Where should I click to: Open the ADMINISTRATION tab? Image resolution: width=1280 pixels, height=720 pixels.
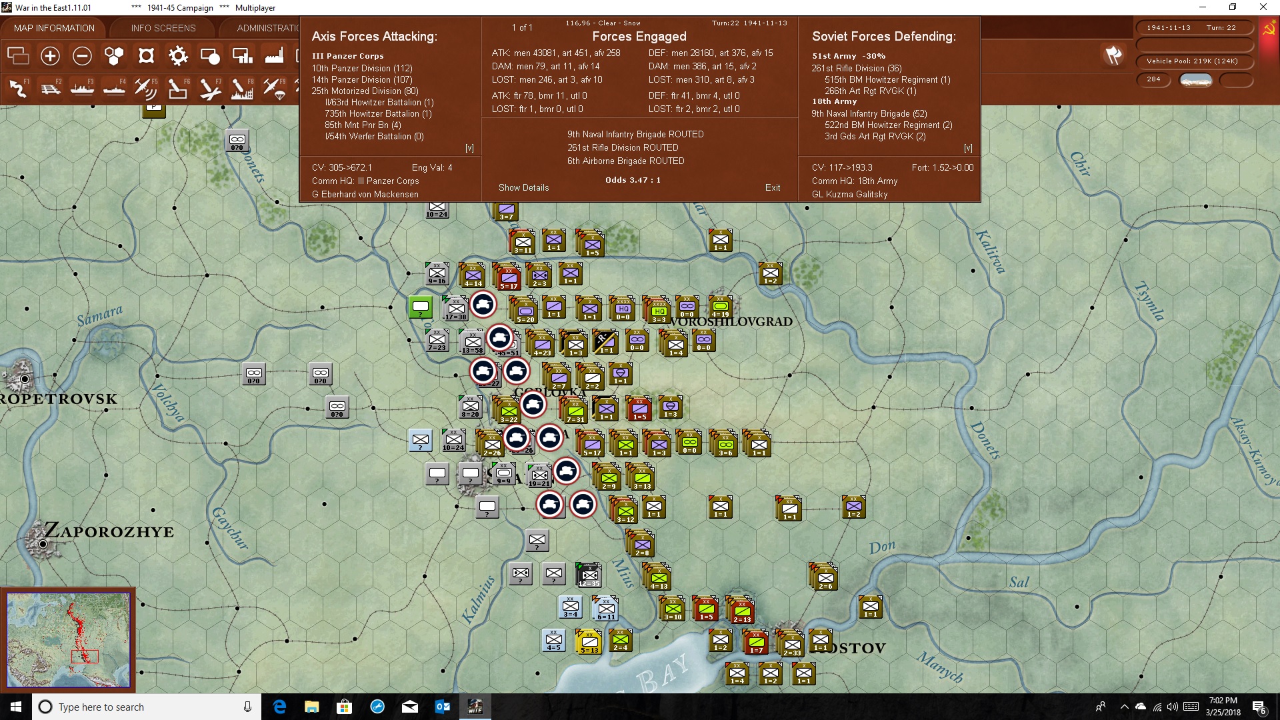click(267, 28)
